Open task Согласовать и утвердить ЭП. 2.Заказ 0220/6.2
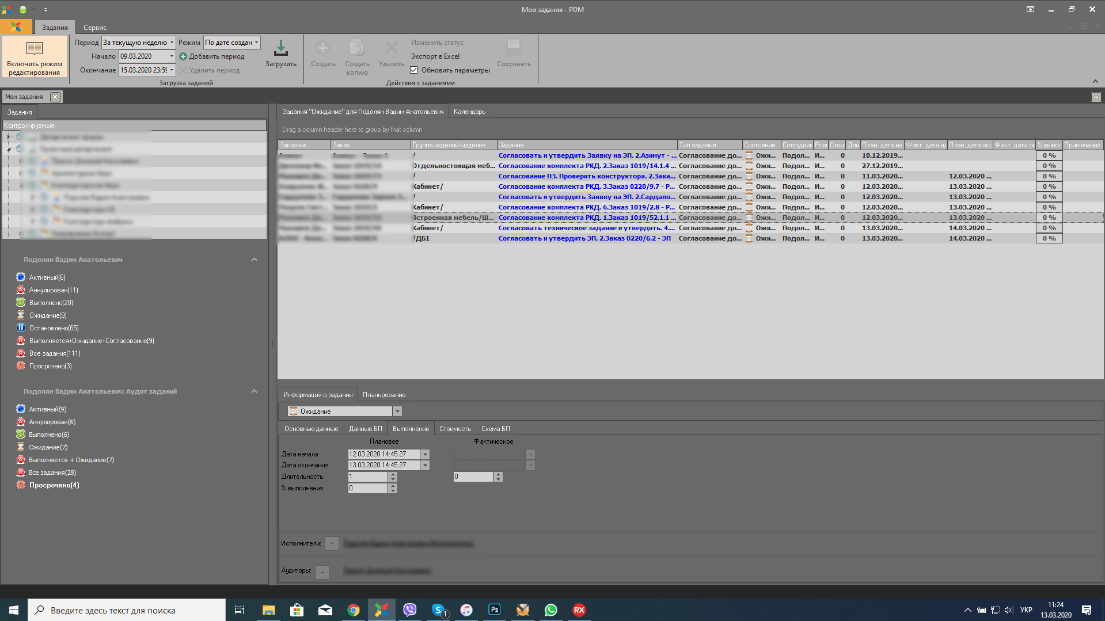Screen dimensions: 1105x621 click(x=584, y=238)
